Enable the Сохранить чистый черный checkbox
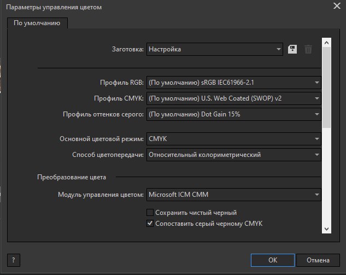 [x=150, y=213]
